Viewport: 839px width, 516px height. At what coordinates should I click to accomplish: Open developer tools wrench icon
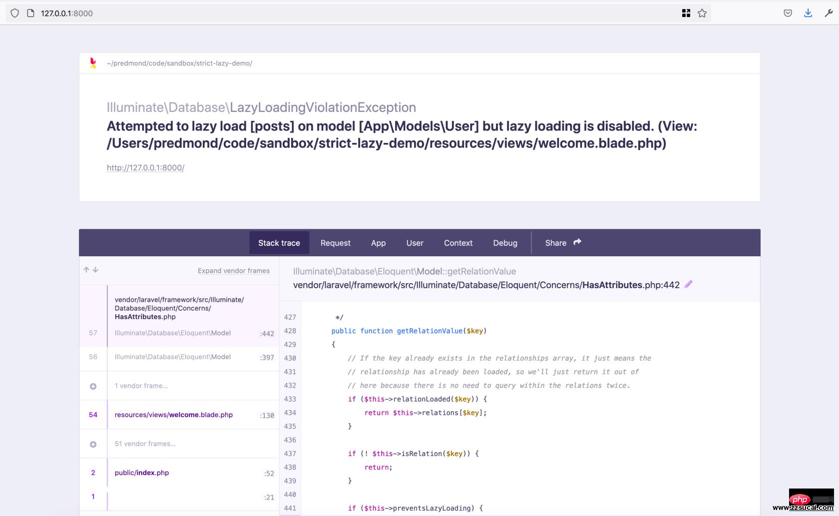point(829,13)
